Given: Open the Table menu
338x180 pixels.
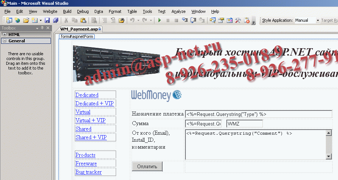Looking at the screenshot, I should point(132,11).
